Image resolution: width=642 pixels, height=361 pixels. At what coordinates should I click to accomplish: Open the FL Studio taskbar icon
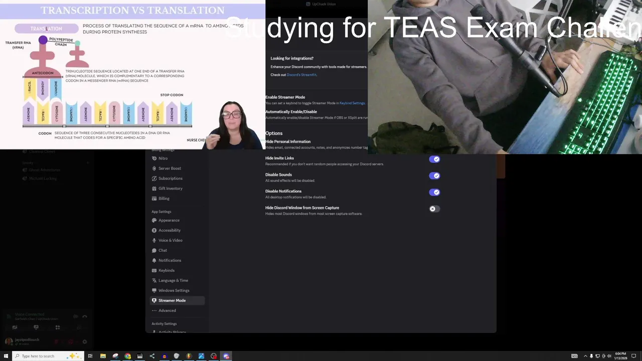pos(189,356)
